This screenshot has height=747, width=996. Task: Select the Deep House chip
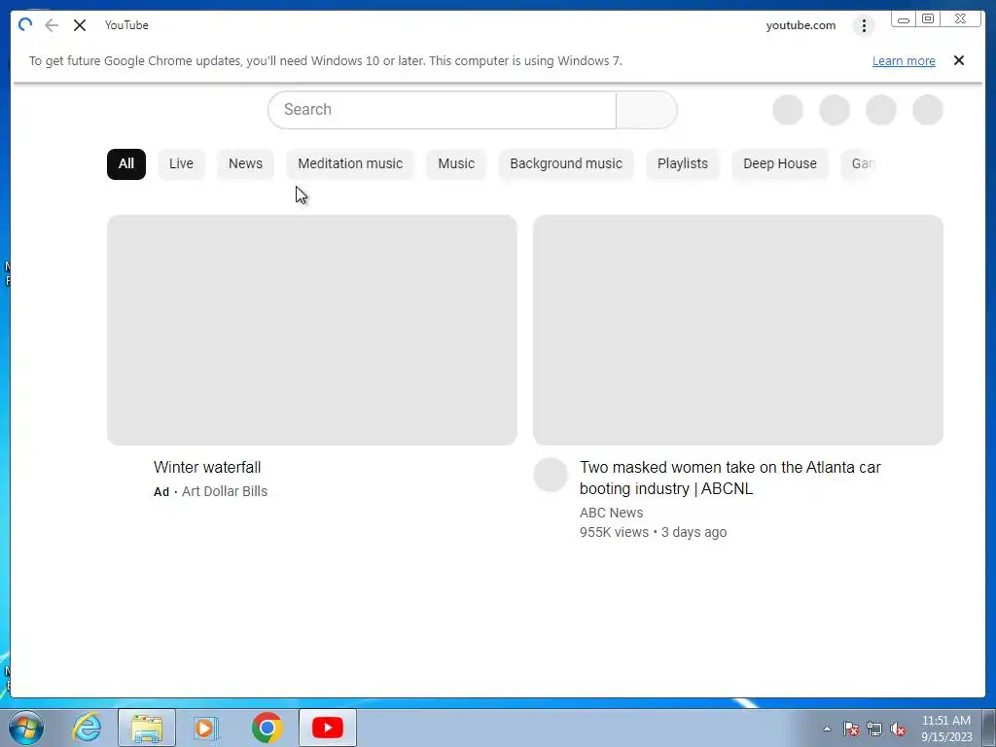[x=780, y=163]
